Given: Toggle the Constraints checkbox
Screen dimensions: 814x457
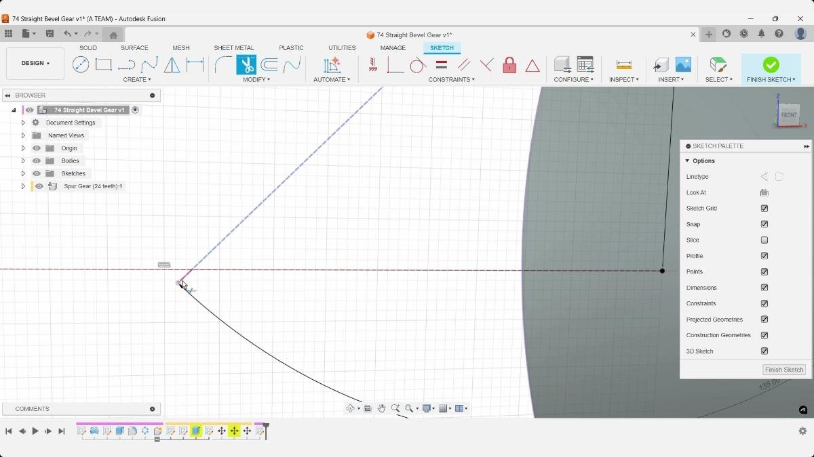Looking at the screenshot, I should 764,303.
